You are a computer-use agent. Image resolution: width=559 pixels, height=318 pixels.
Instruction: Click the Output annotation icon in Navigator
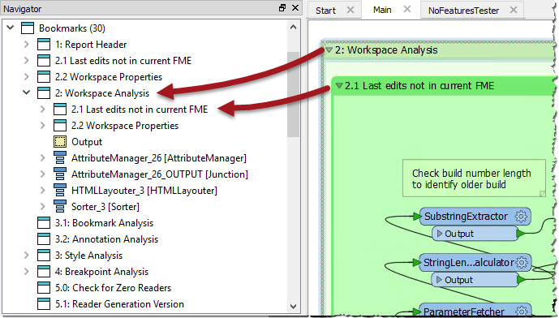pyautogui.click(x=59, y=142)
